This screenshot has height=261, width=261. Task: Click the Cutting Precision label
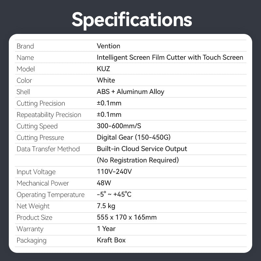[x=41, y=103]
